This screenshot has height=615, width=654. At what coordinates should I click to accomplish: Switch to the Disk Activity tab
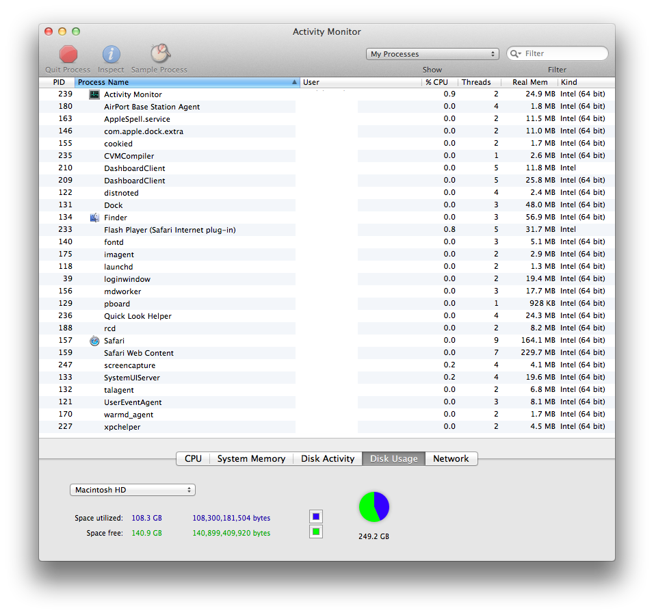click(328, 458)
